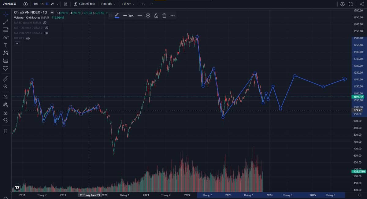This screenshot has height=199, width=367.
Task: Show the MA 50 indicator
Action: 45,23
